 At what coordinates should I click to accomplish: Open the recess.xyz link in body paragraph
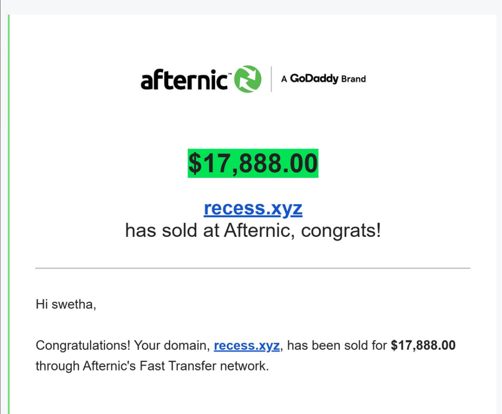pos(247,345)
